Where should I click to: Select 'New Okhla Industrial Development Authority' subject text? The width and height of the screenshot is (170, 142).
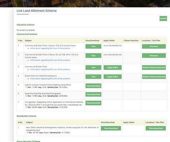click(x=62, y=129)
